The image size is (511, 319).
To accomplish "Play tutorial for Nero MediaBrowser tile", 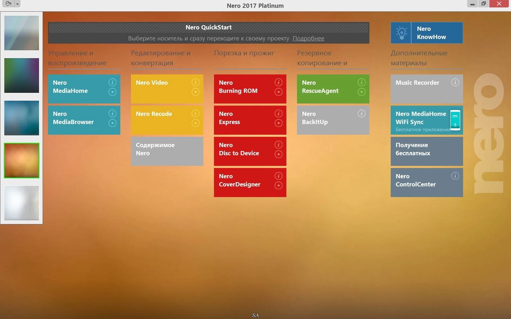I will (112, 123).
